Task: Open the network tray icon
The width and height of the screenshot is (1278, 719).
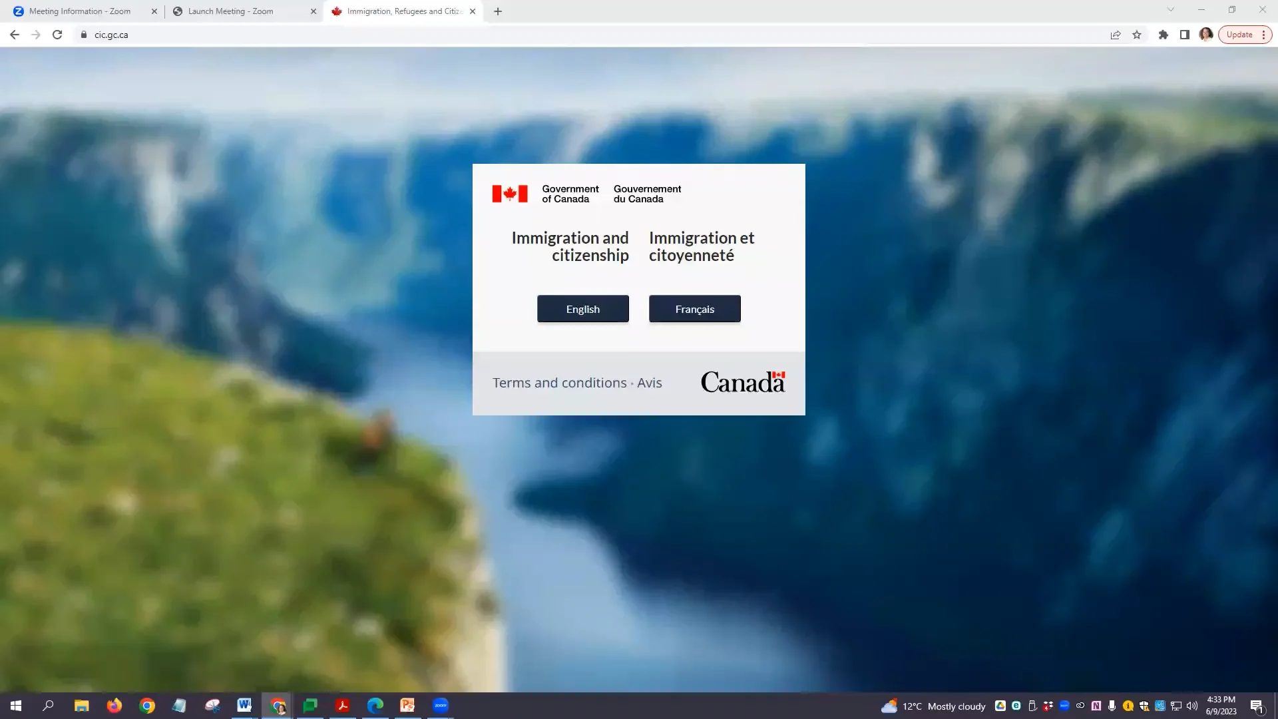Action: (x=1176, y=706)
